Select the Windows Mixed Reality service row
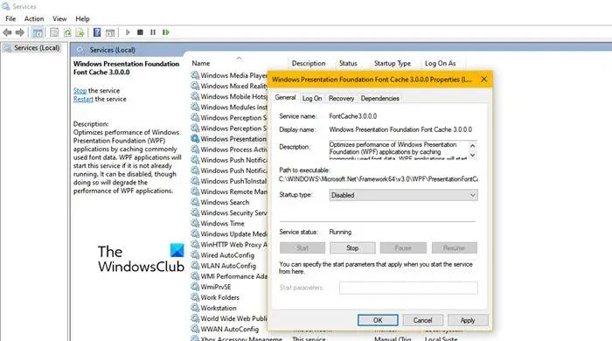 229,86
